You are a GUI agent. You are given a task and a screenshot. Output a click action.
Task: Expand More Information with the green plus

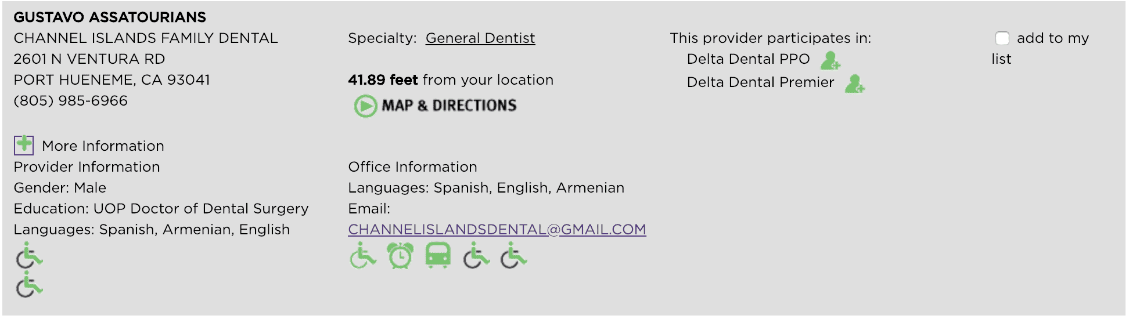[x=24, y=145]
